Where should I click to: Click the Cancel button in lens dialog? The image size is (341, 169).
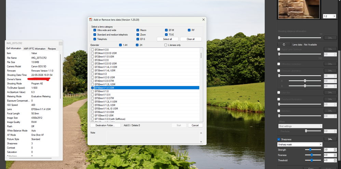pyautogui.click(x=195, y=125)
